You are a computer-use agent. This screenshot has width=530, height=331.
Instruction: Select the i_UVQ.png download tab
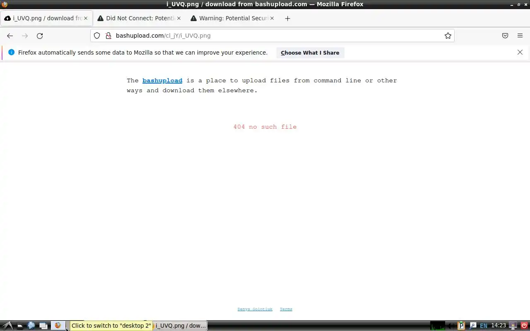46,18
